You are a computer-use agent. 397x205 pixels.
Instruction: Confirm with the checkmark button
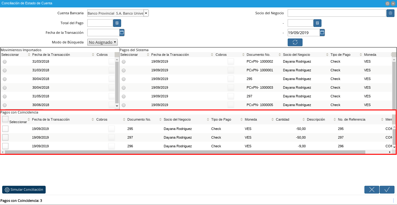pyautogui.click(x=387, y=190)
